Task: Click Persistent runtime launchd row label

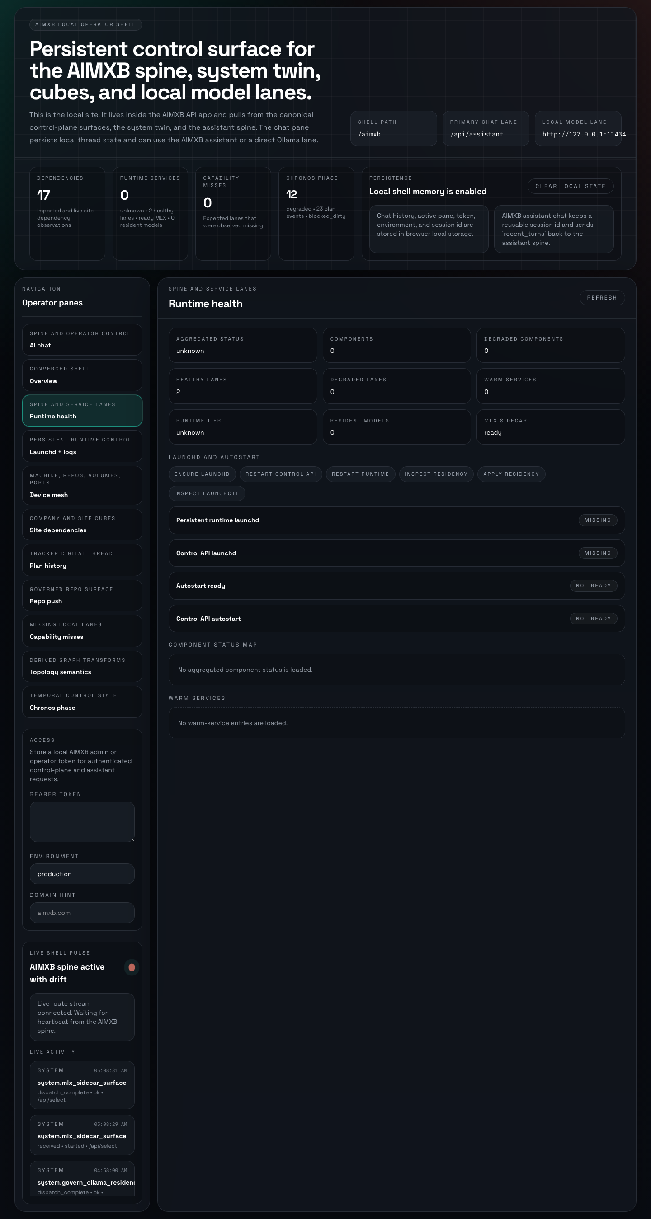Action: 217,520
